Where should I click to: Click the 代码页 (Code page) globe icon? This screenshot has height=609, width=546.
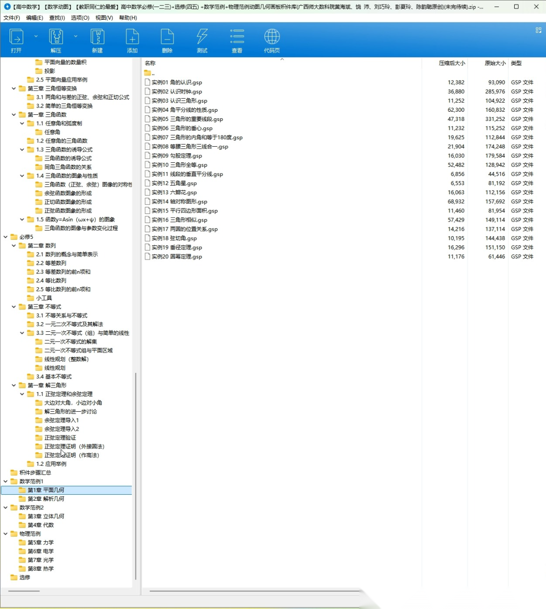[271, 37]
